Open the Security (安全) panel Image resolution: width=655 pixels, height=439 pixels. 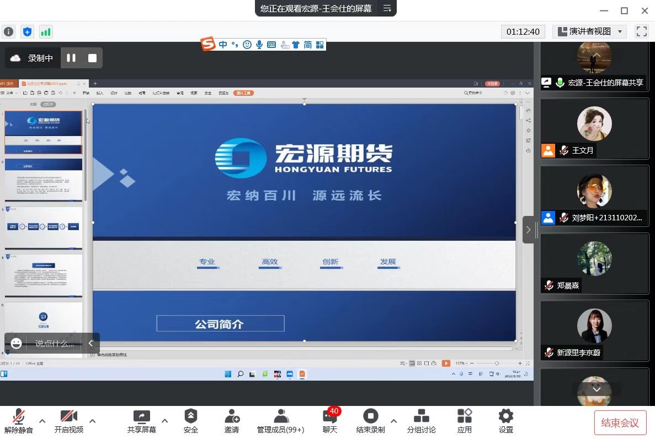(x=190, y=421)
